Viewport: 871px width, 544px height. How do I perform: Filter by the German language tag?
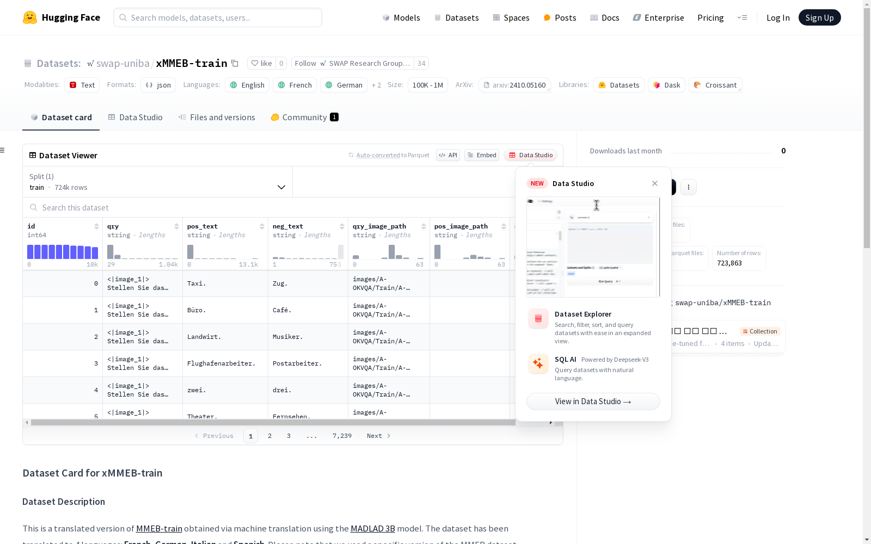tap(344, 85)
